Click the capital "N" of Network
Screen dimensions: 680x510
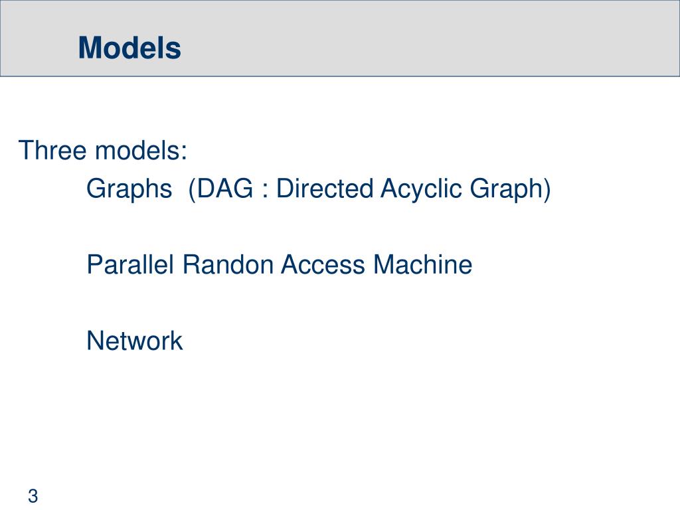(95, 341)
